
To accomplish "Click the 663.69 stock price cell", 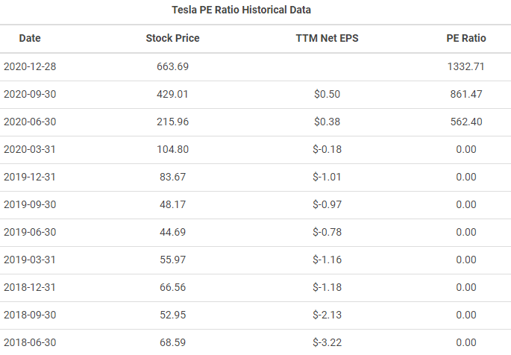I will click(172, 66).
